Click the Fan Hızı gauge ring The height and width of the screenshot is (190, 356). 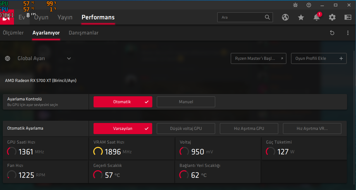12,175
